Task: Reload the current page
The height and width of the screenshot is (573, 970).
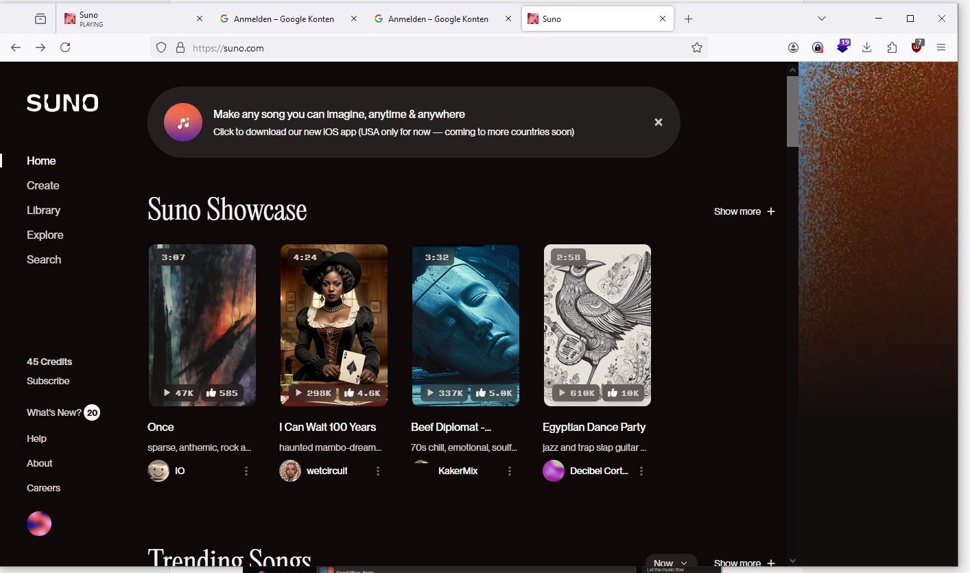Action: click(x=65, y=47)
